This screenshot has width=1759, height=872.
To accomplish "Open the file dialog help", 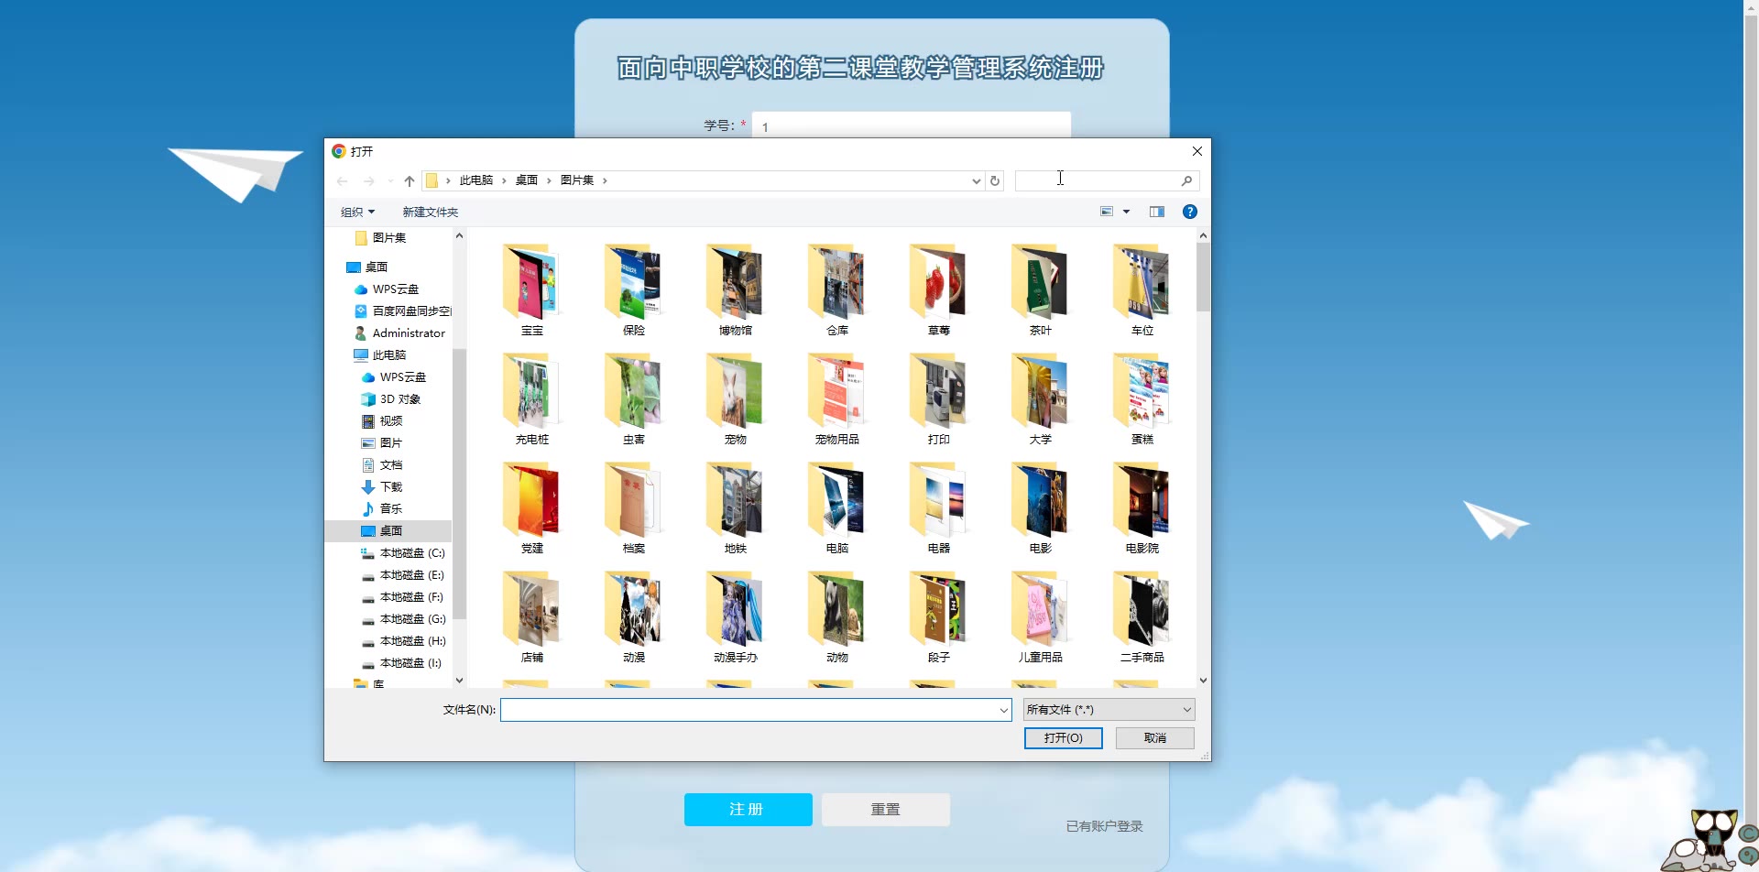I will pyautogui.click(x=1190, y=212).
